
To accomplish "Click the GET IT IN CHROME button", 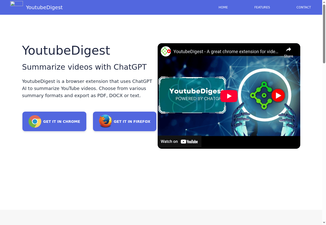I will click(x=54, y=121).
